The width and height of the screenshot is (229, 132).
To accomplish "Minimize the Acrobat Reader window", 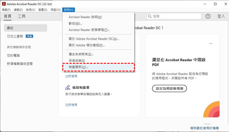I will 205,4.
